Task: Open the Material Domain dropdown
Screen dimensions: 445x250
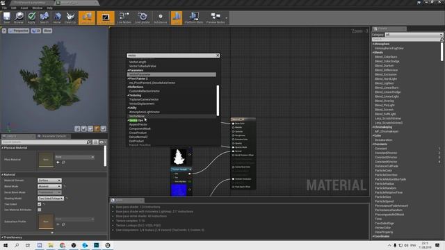Action: [49, 181]
